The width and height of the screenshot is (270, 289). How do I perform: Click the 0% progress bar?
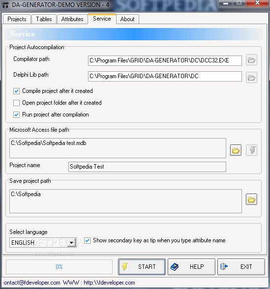[59, 267]
